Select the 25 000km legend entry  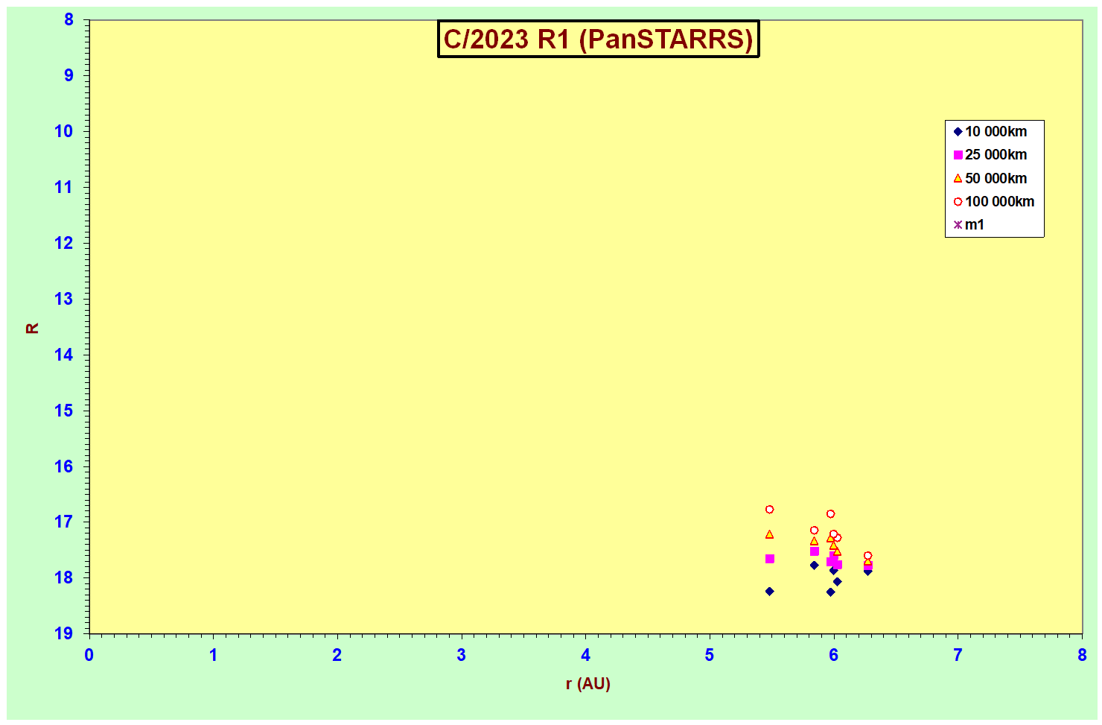tap(990, 154)
